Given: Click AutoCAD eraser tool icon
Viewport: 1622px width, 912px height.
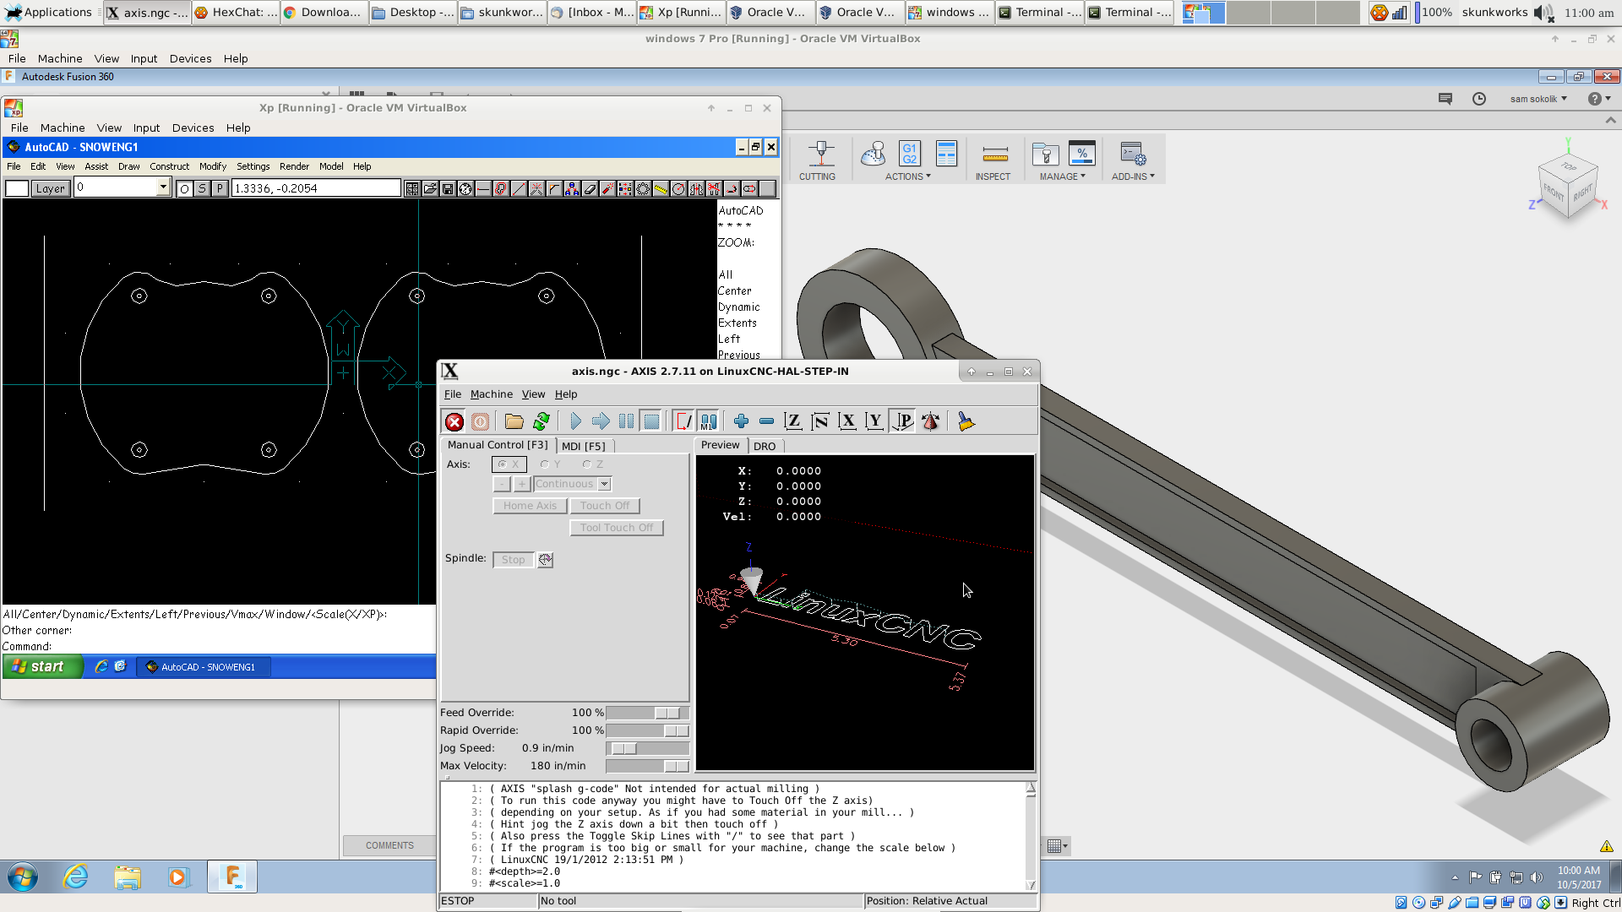Looking at the screenshot, I should point(590,188).
